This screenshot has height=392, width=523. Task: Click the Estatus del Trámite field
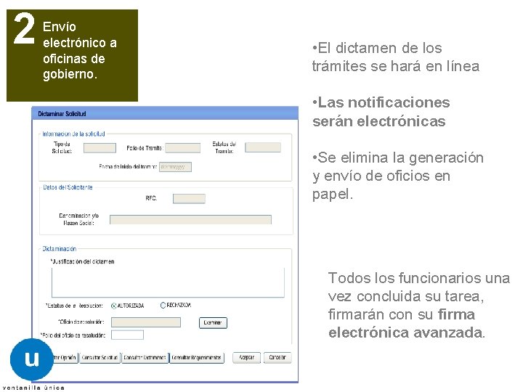click(x=263, y=147)
